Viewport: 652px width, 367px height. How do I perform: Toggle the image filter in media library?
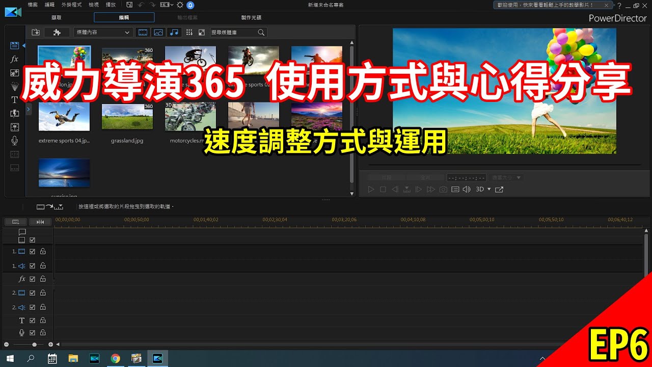158,32
